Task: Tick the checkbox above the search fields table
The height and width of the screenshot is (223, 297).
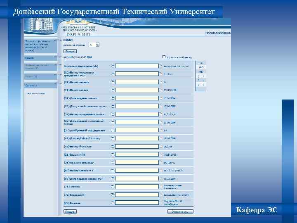Action: 164,57
